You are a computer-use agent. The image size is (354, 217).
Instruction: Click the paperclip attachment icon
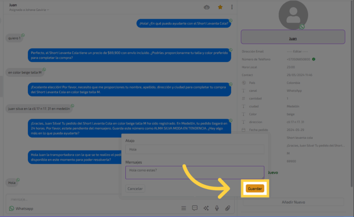(227, 208)
